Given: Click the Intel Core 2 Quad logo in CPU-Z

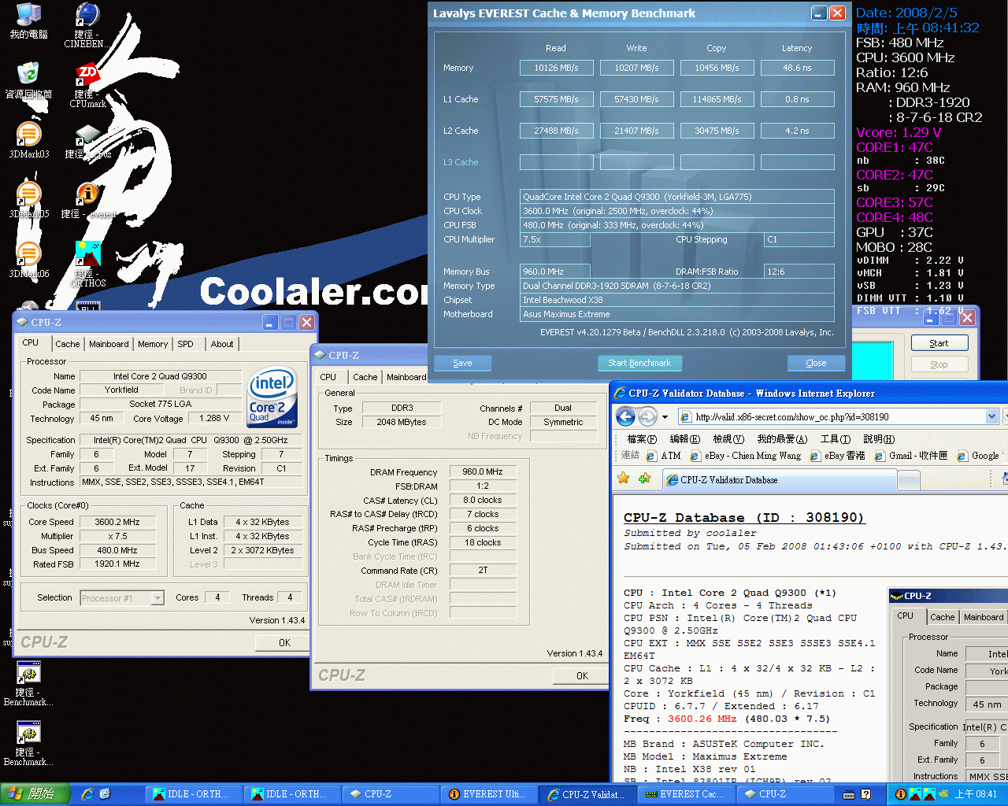Looking at the screenshot, I should click(x=272, y=397).
